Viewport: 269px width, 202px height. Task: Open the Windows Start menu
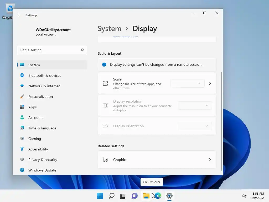click(100, 196)
